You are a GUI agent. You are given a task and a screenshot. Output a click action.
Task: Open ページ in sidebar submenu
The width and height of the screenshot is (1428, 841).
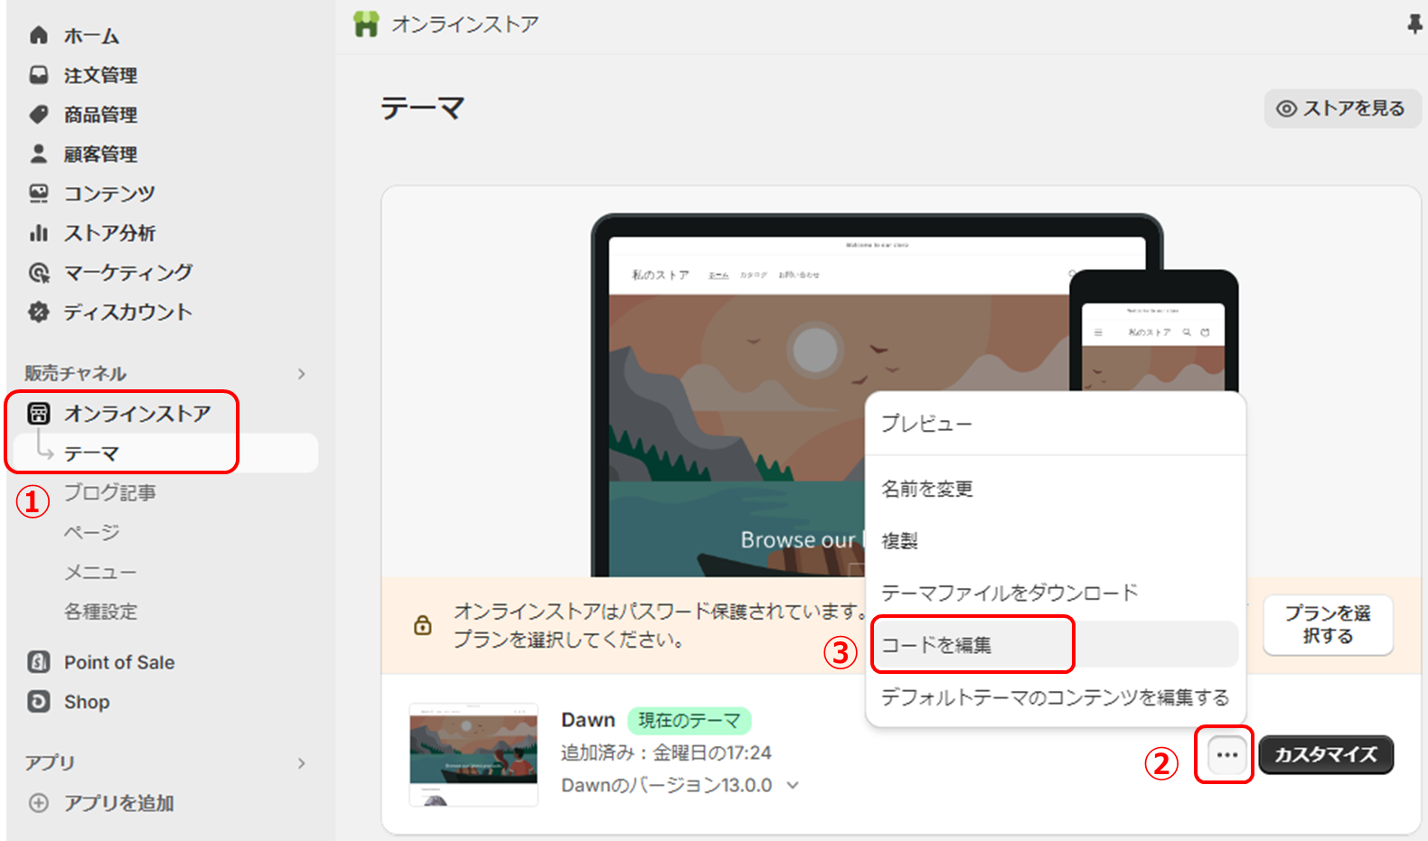91,532
